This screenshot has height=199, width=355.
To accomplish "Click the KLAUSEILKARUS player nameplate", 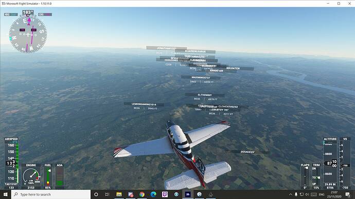I will point(196,51).
